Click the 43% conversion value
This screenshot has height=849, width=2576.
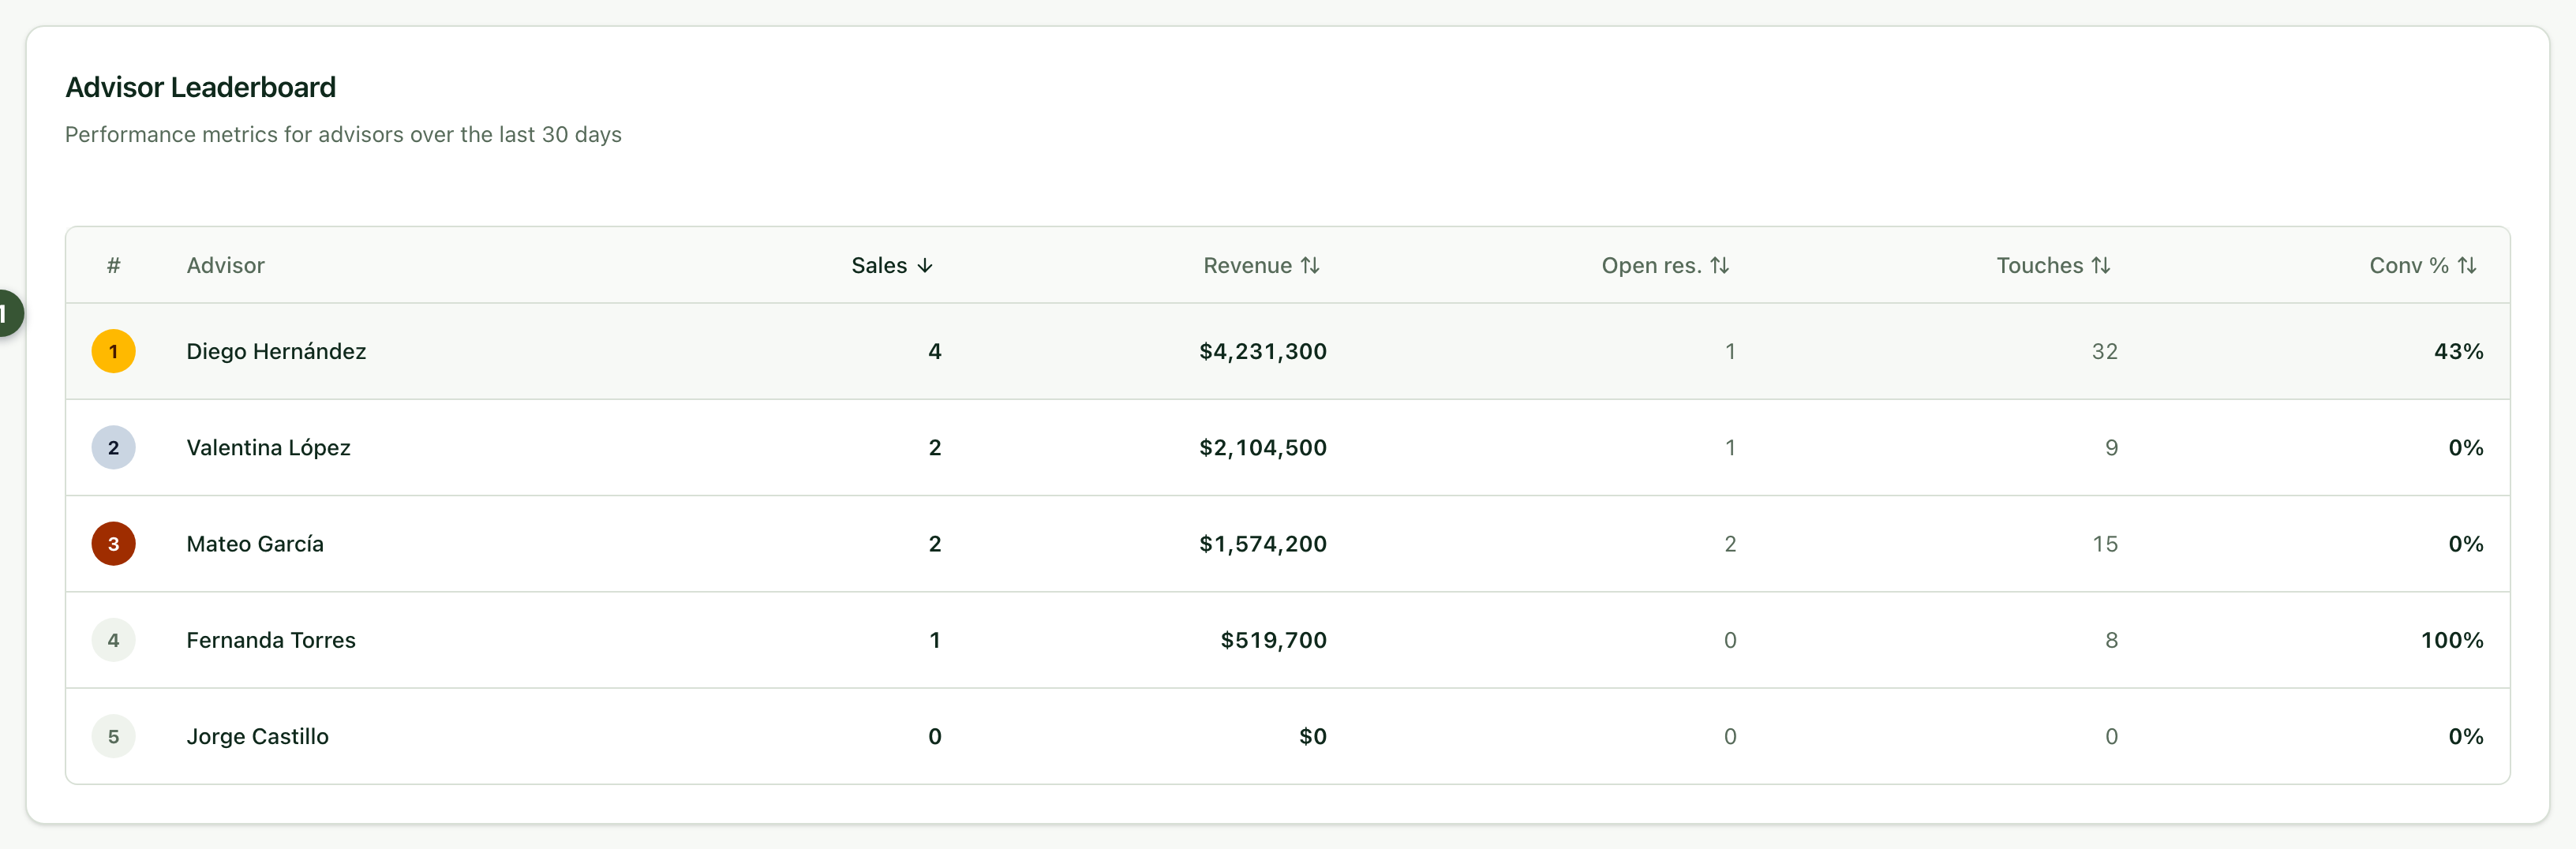tap(2458, 351)
